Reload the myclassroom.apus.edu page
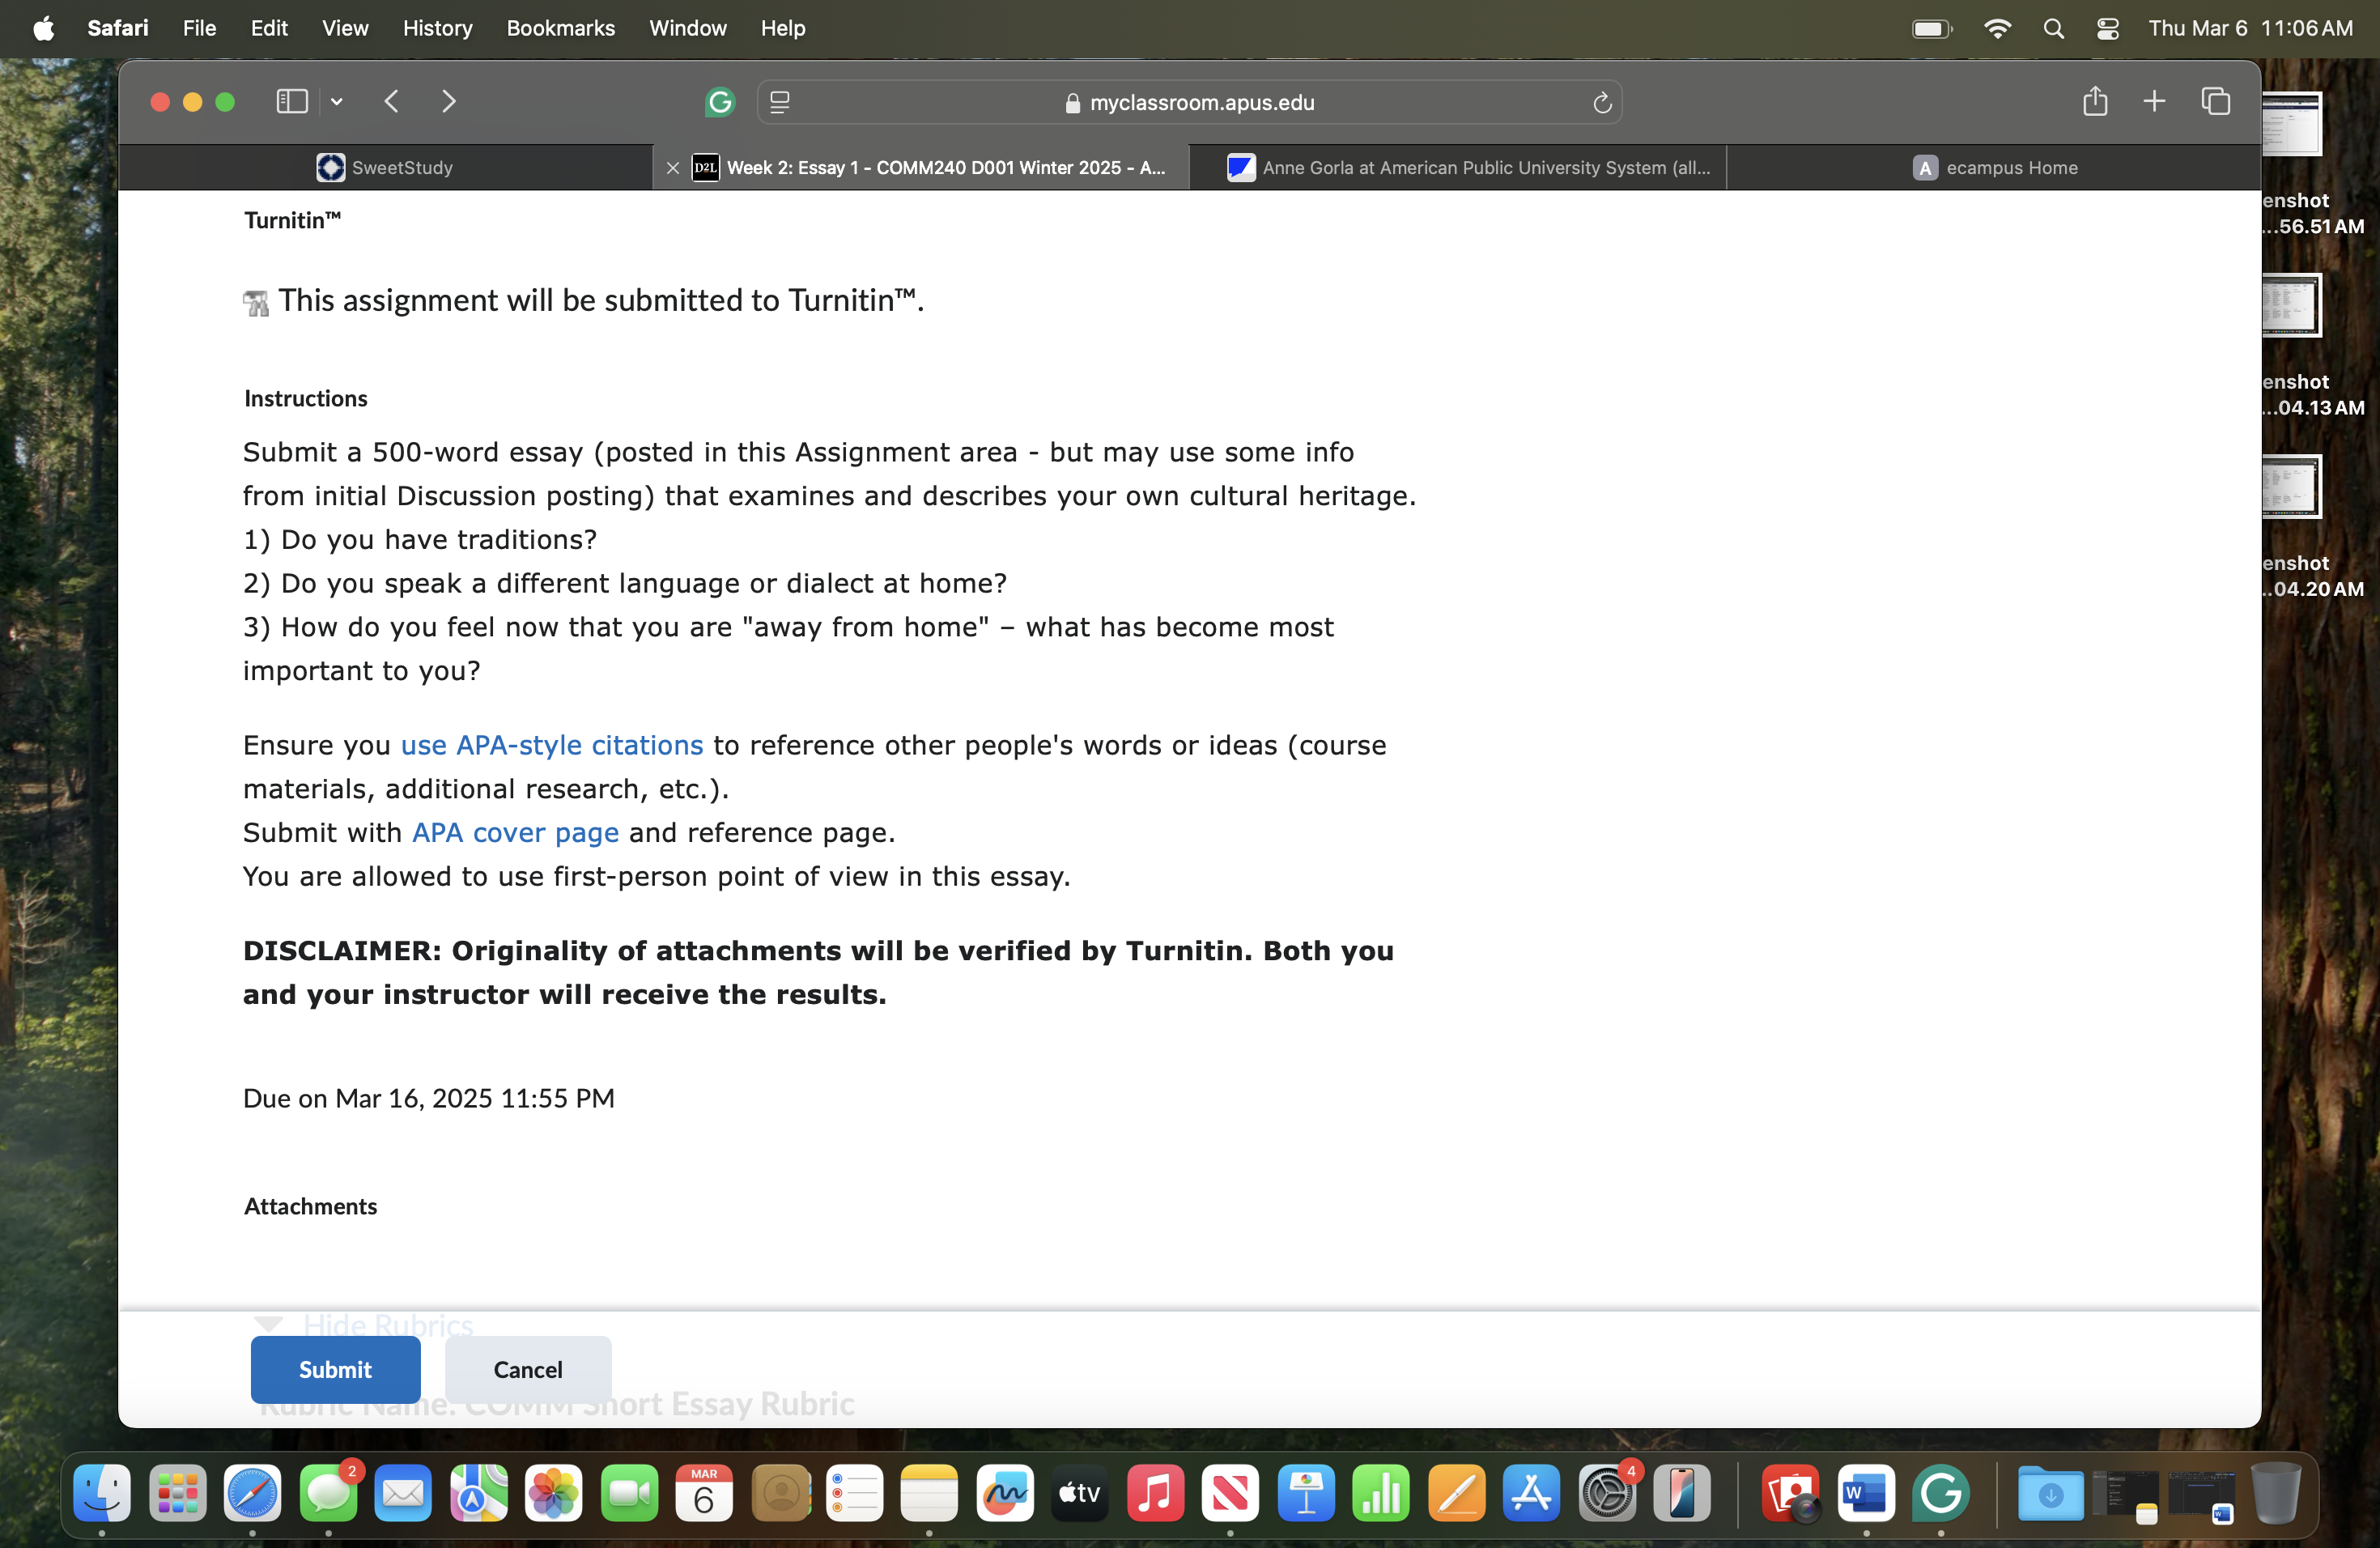Screen dimensions: 2380x1548 pos(1602,103)
